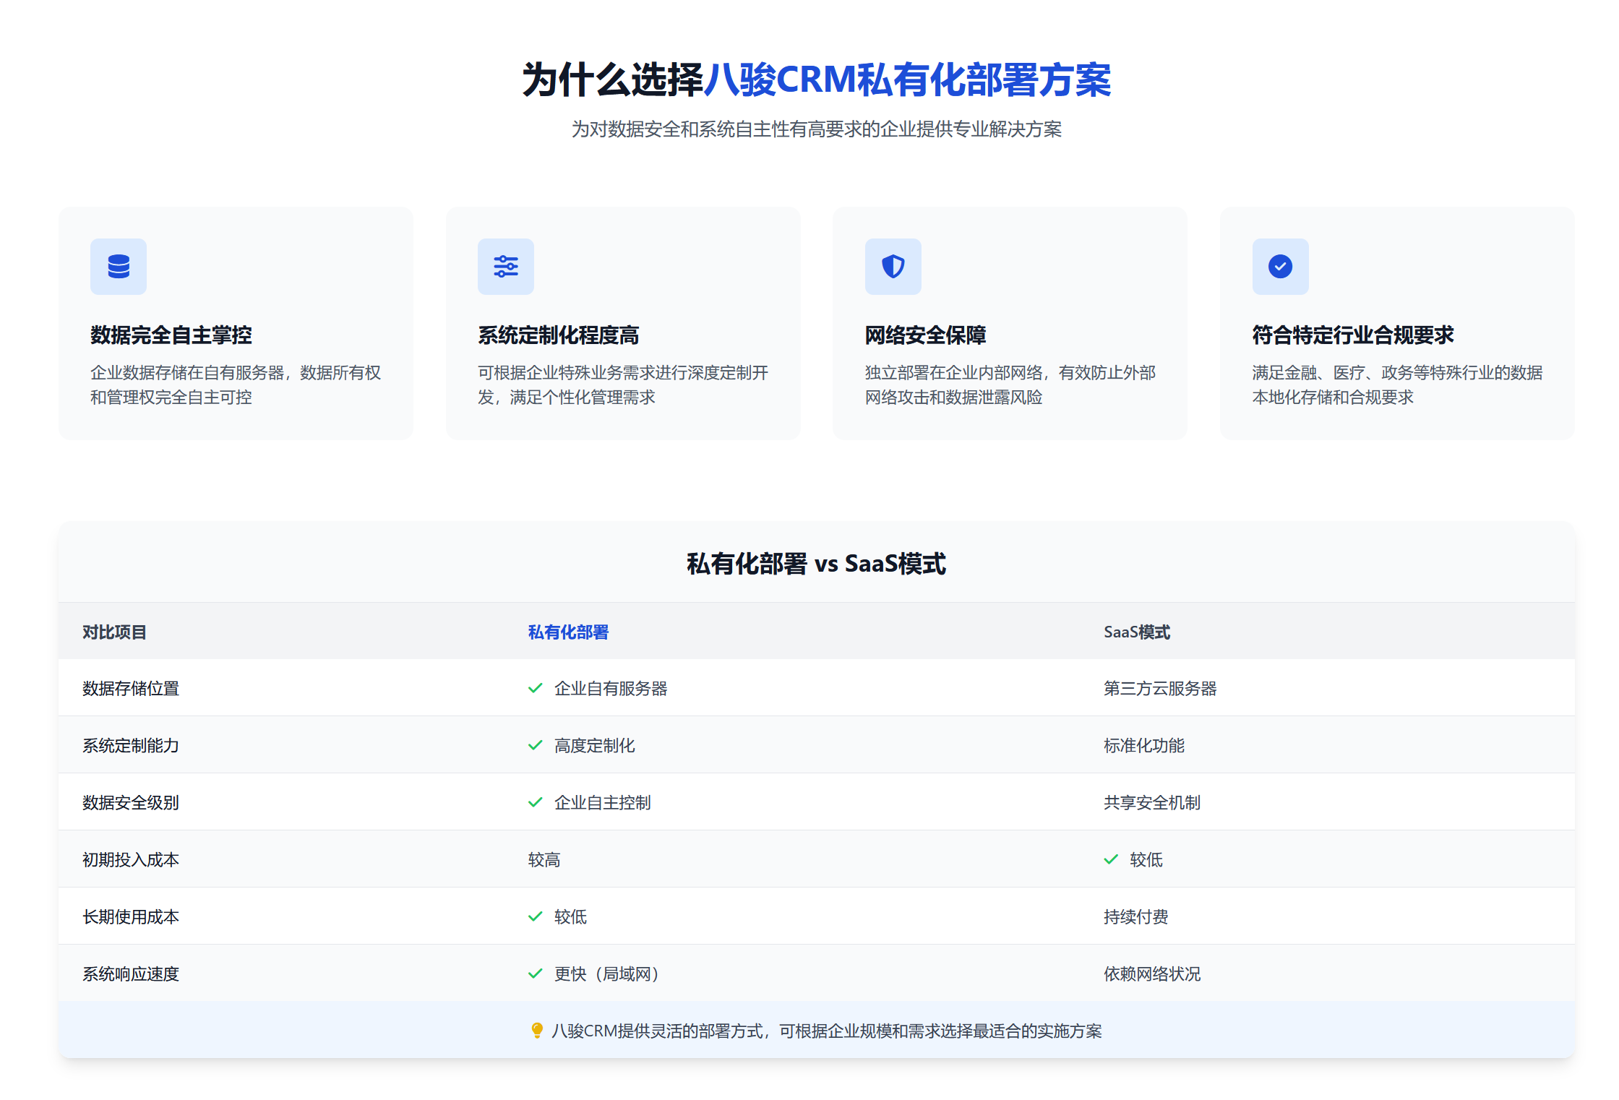Click the green check beside 高度定制化

click(x=535, y=745)
